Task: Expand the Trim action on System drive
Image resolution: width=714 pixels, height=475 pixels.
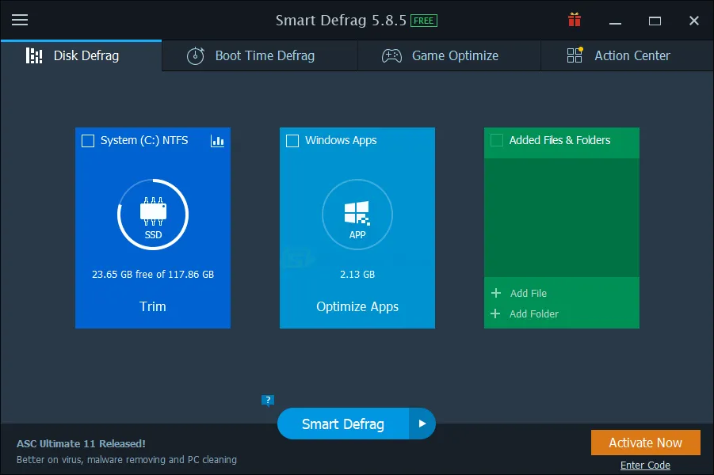Action: coord(152,306)
